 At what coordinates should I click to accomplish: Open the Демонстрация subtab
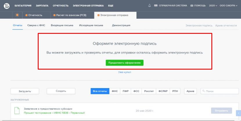(121, 25)
